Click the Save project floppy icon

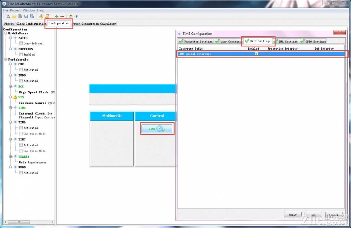(x=26, y=16)
